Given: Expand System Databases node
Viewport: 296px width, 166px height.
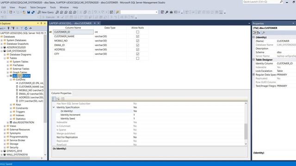Looking at the screenshot, I should 1,40.
